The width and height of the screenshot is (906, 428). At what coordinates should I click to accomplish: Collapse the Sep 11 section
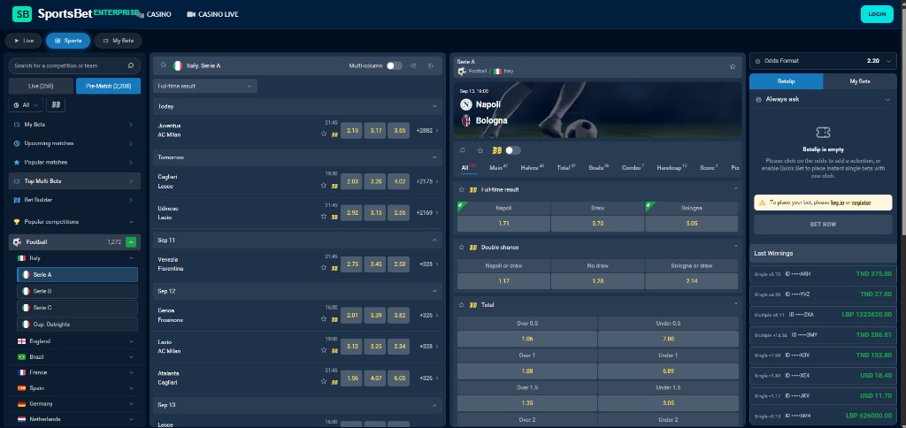(x=434, y=240)
